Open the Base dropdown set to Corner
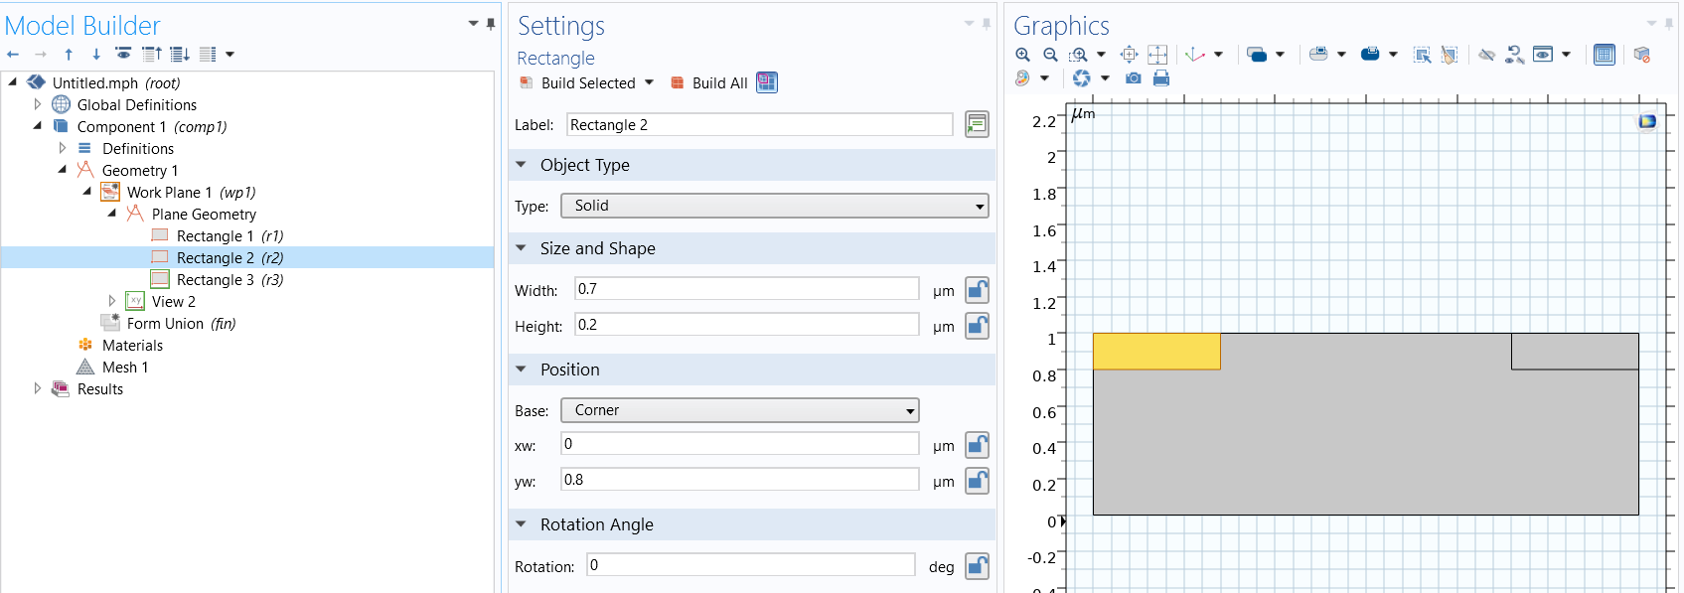Image resolution: width=1684 pixels, height=593 pixels. 739,410
